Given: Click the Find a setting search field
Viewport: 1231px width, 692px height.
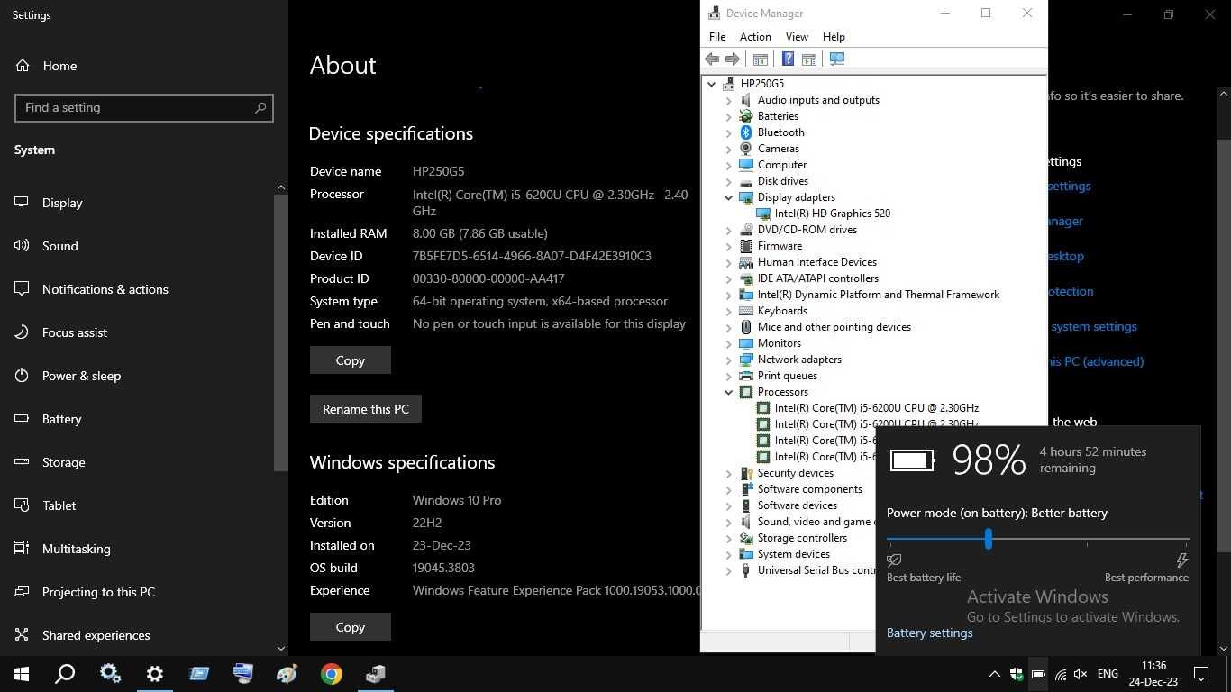Looking at the screenshot, I should (x=144, y=107).
